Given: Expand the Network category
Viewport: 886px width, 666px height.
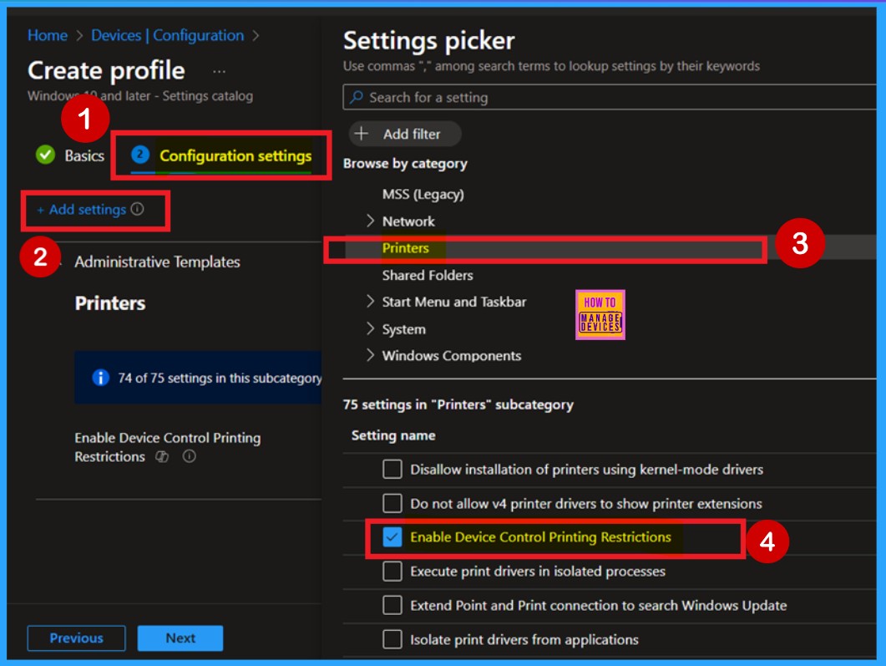Looking at the screenshot, I should point(371,221).
